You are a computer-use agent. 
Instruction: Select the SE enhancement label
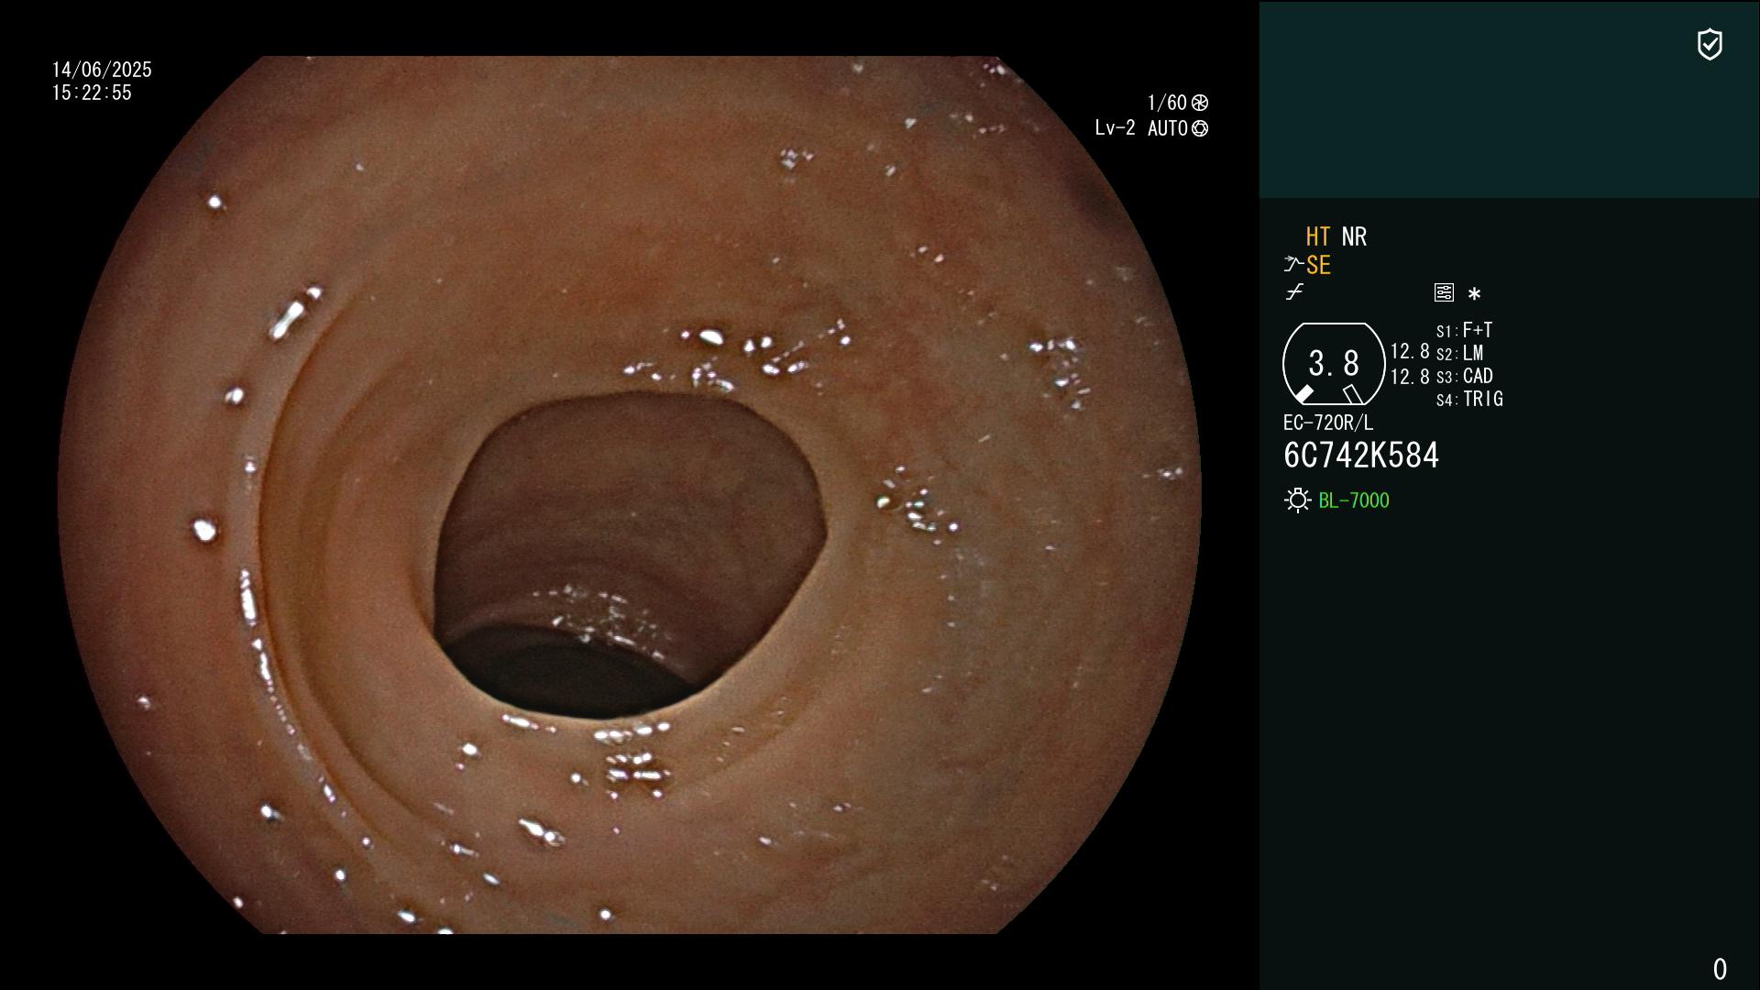[x=1318, y=265]
